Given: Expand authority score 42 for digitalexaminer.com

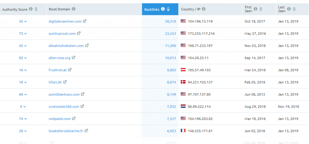Looking at the screenshot, I should [23, 21].
